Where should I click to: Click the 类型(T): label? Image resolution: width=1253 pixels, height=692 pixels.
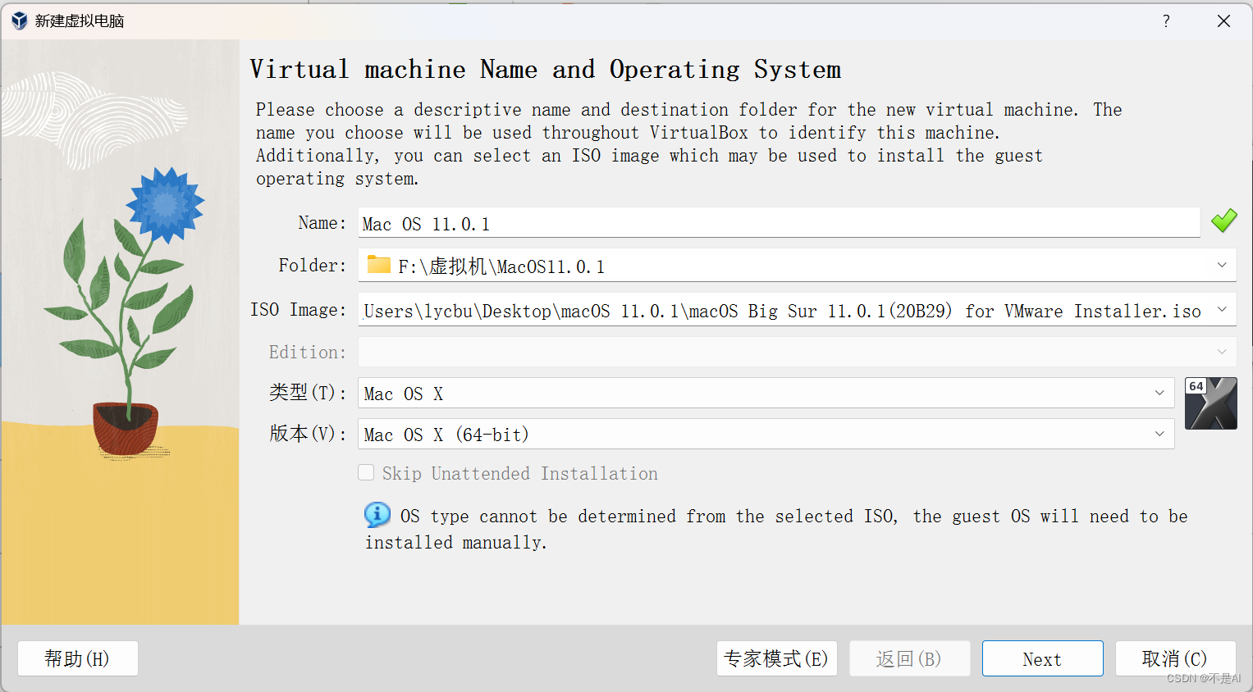308,393
